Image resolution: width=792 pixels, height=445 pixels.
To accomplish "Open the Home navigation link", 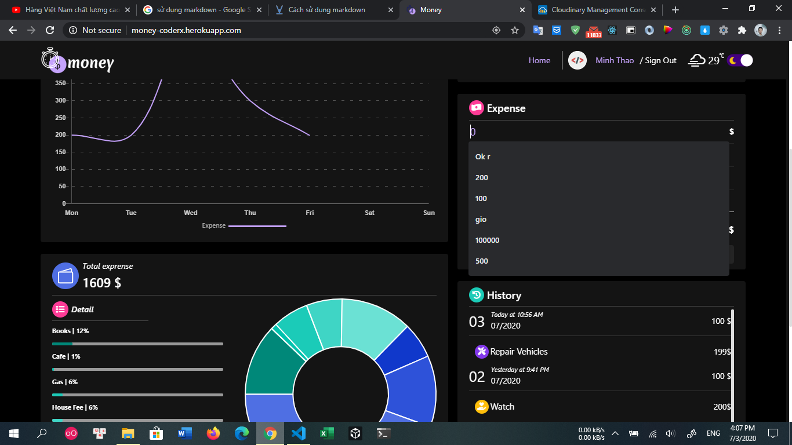I will (x=539, y=60).
